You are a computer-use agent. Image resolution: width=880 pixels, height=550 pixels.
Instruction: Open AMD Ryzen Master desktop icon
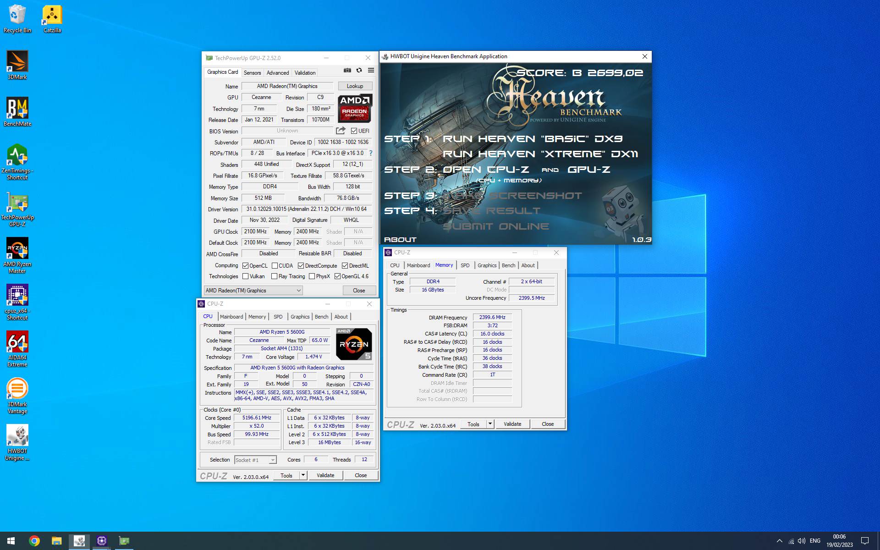[x=17, y=255]
